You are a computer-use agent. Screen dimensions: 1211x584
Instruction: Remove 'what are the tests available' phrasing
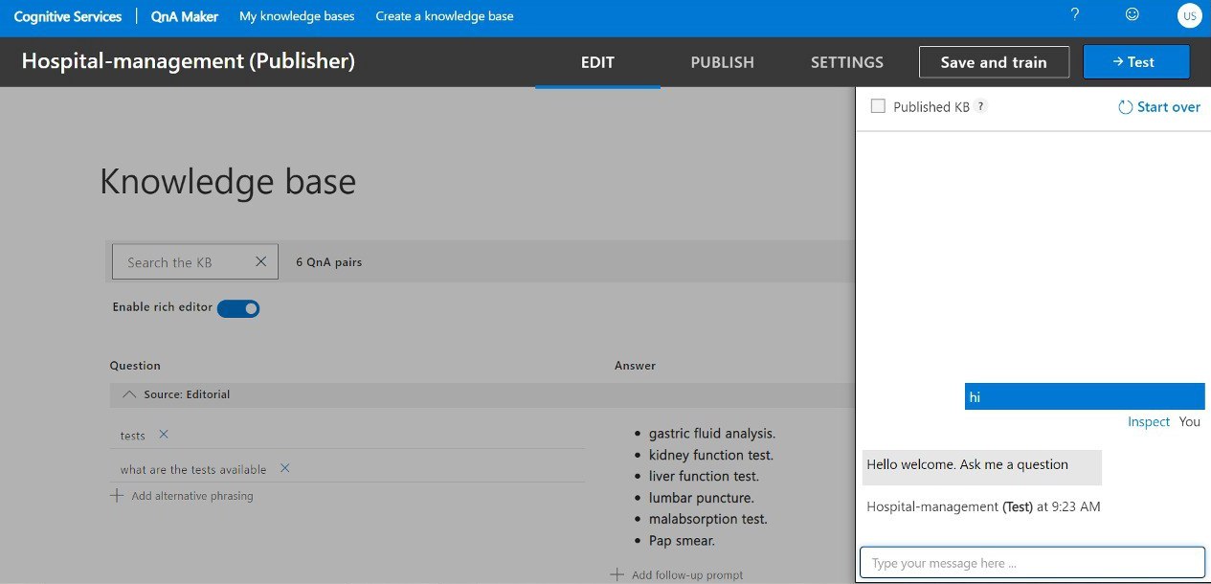[284, 468]
